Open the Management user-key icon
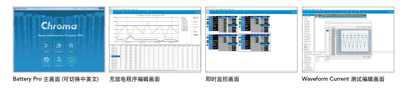Screen dimensions: 405x91 coord(59,60)
